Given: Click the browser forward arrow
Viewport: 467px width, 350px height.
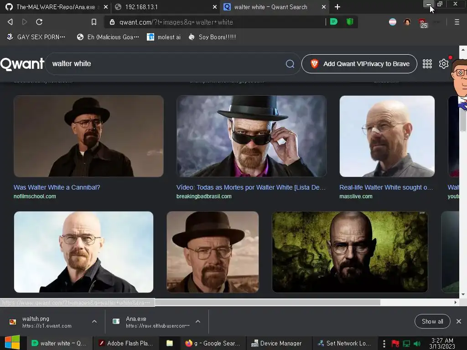Looking at the screenshot, I should point(25,22).
